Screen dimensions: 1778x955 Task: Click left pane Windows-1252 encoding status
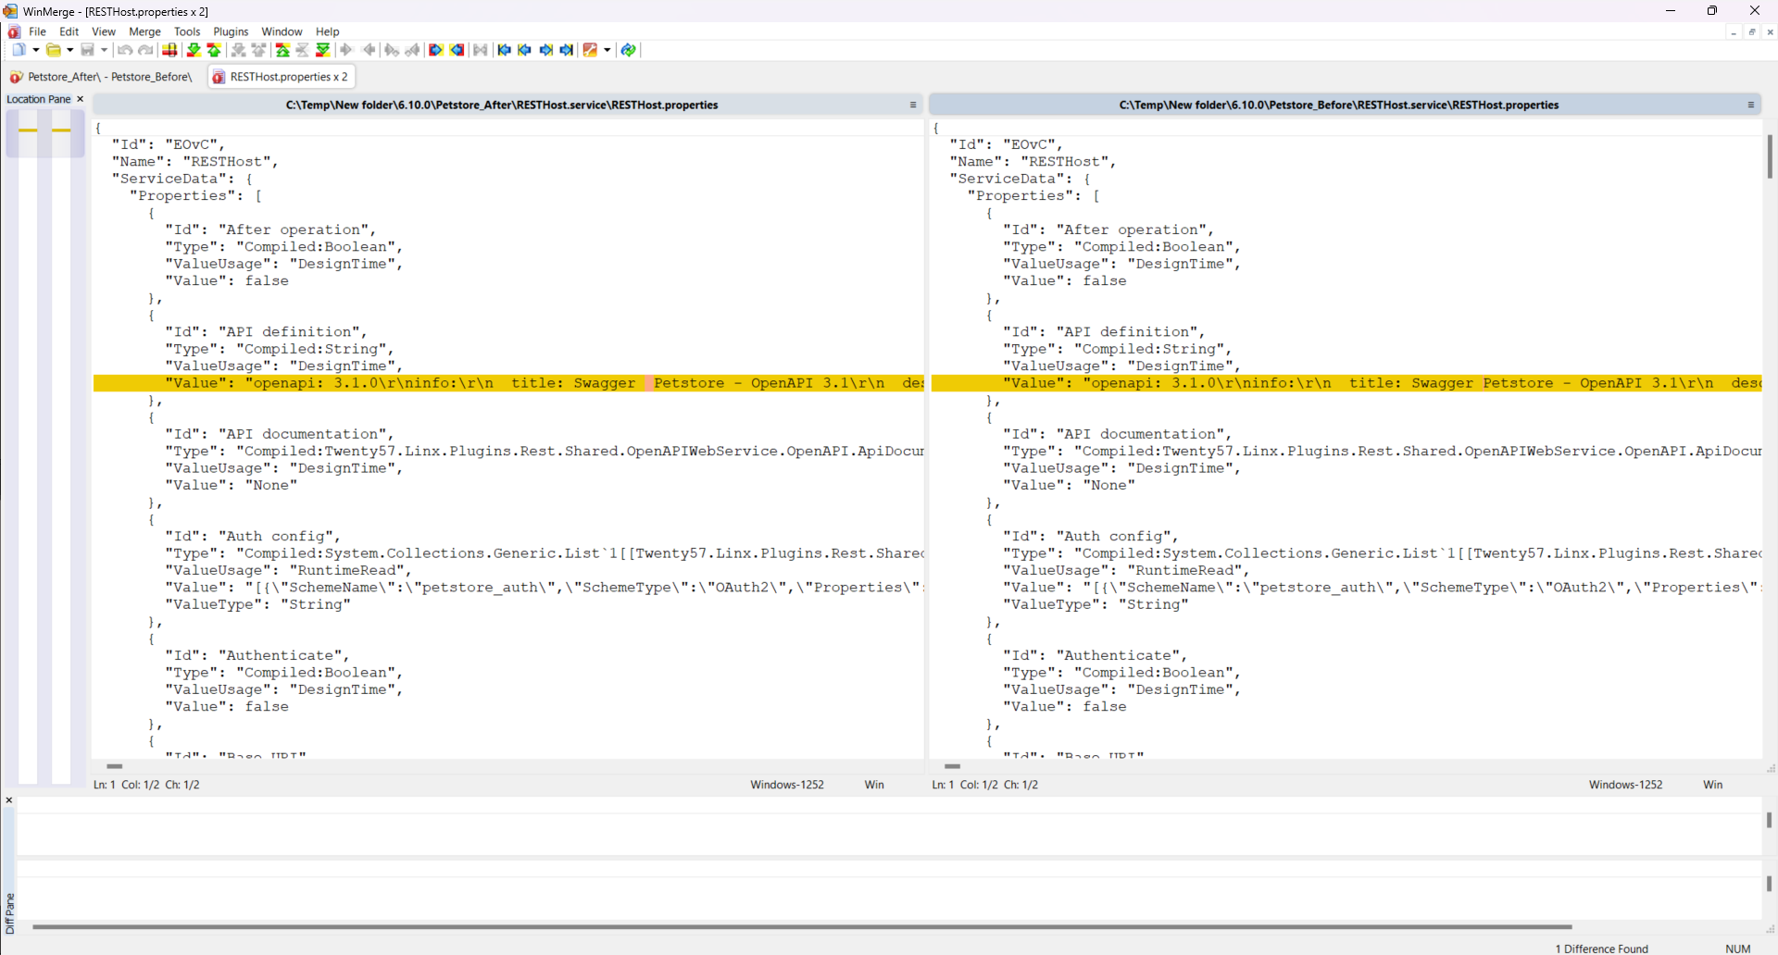pyautogui.click(x=787, y=785)
